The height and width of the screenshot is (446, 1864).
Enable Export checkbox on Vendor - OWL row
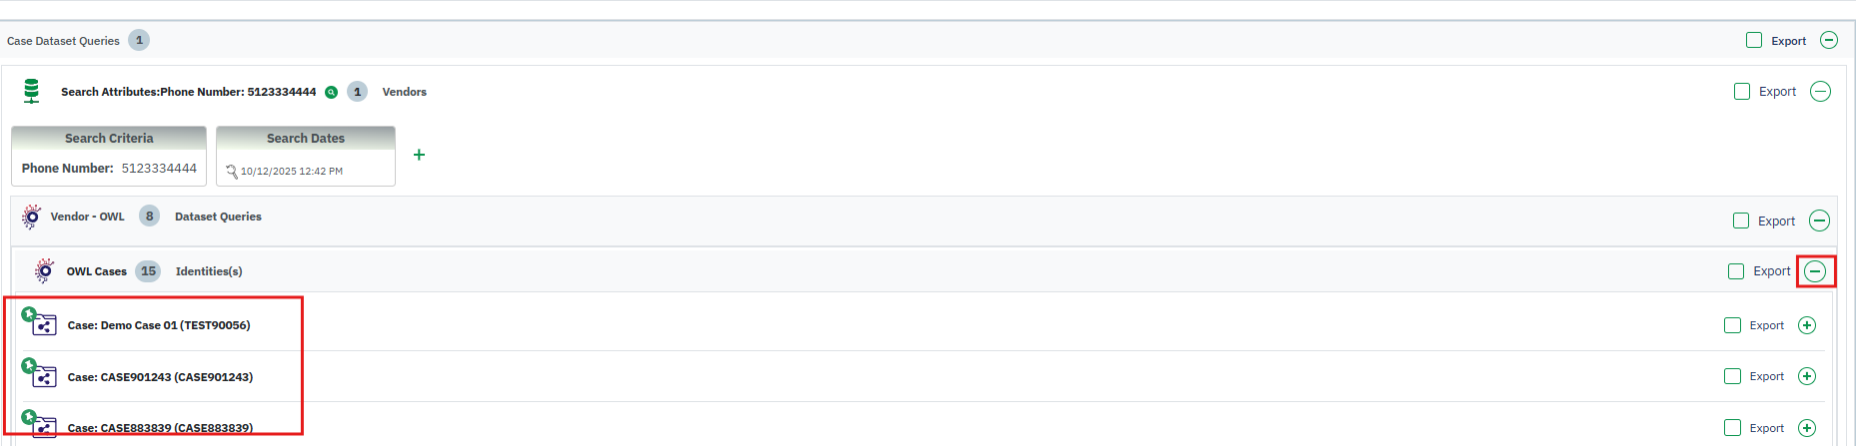click(x=1741, y=221)
